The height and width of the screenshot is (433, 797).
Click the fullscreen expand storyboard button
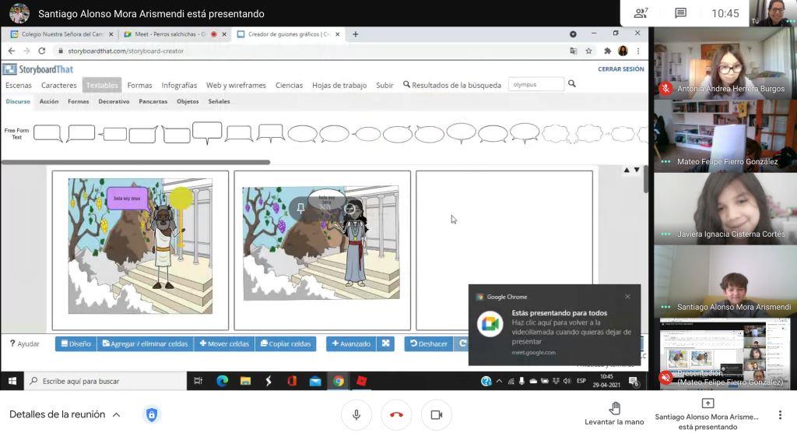pyautogui.click(x=386, y=343)
